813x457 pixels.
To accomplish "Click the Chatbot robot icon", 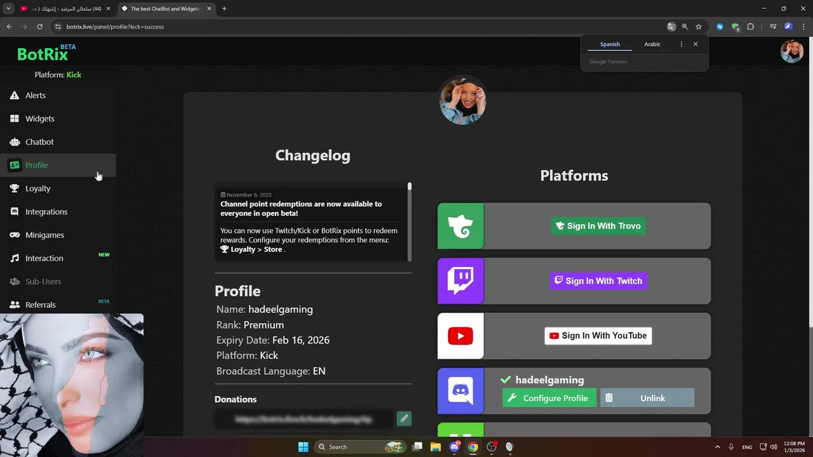I will 15,142.
